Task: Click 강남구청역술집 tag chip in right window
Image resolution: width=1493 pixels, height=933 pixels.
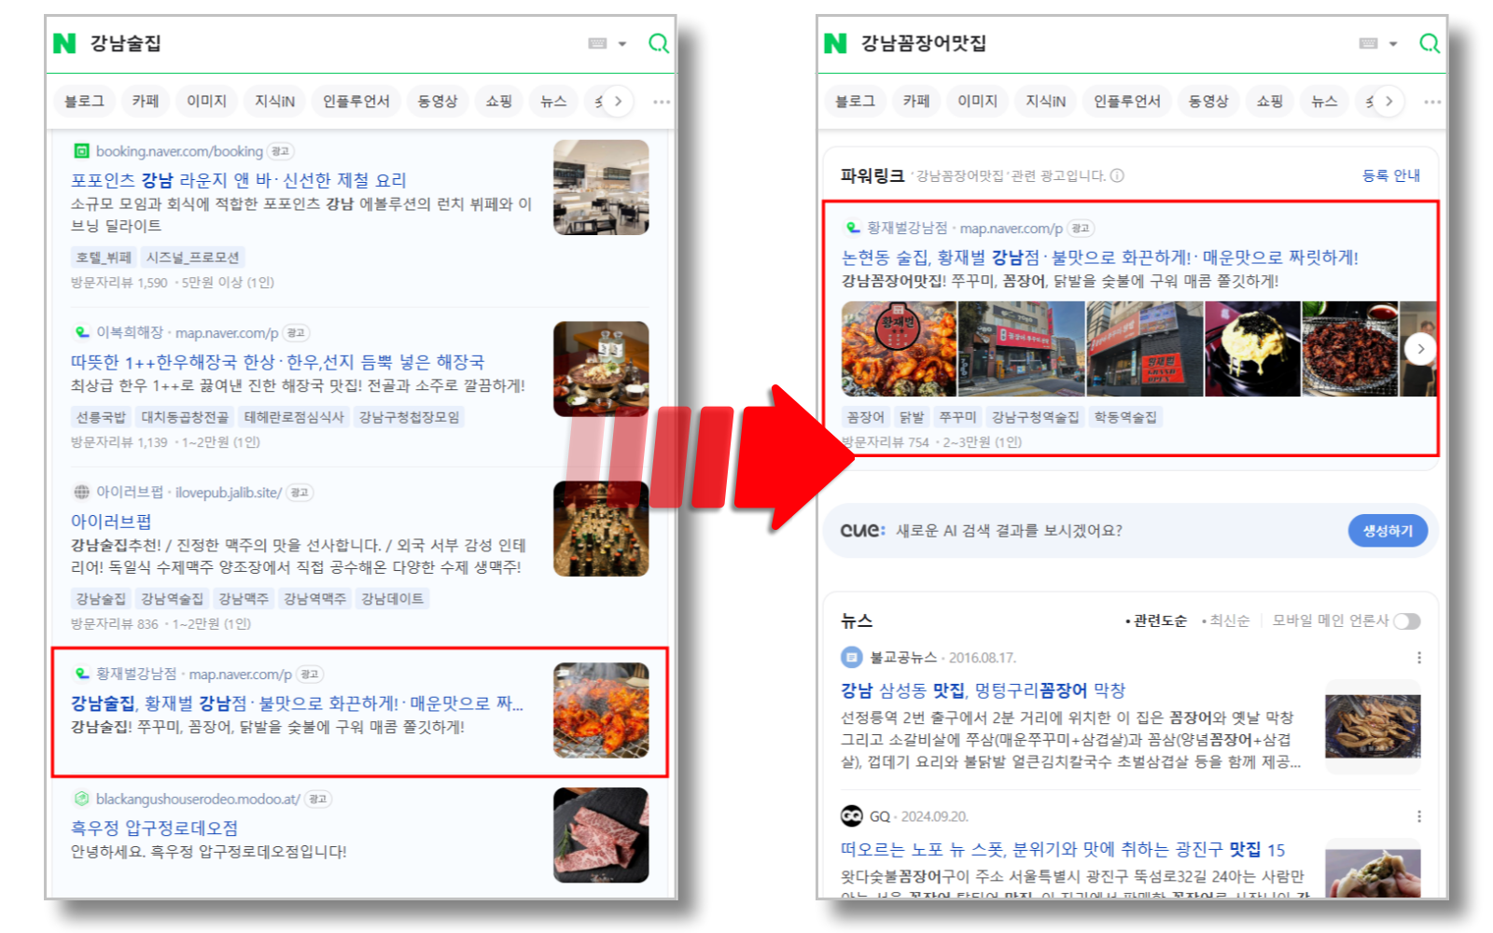Action: click(1036, 417)
